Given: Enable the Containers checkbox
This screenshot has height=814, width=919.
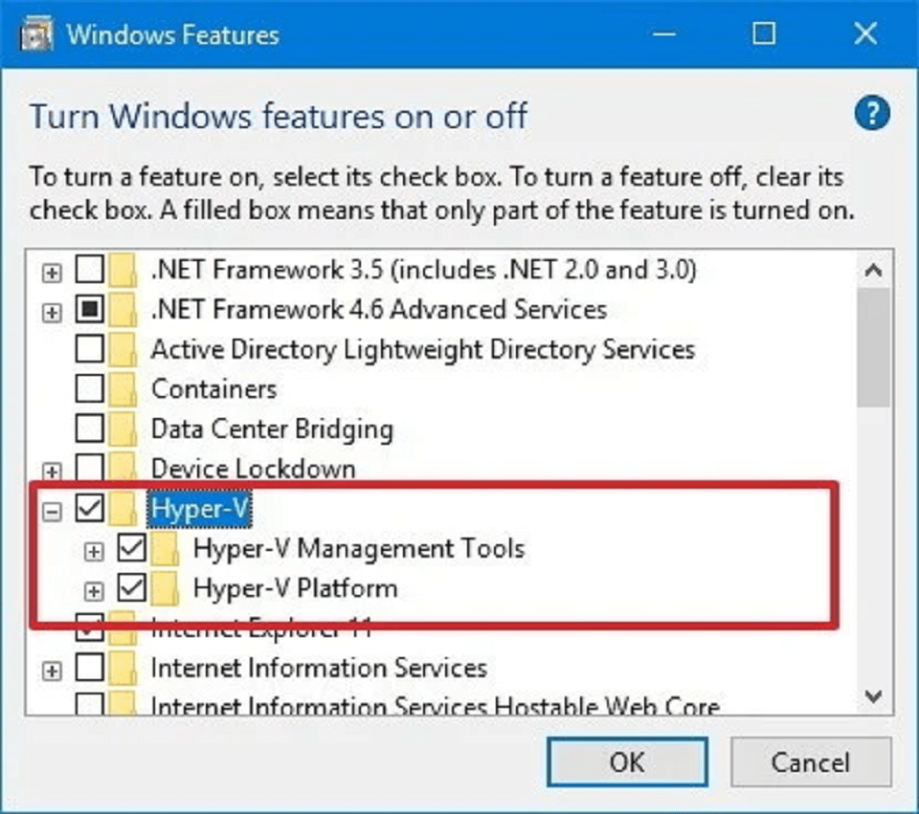Looking at the screenshot, I should [90, 388].
